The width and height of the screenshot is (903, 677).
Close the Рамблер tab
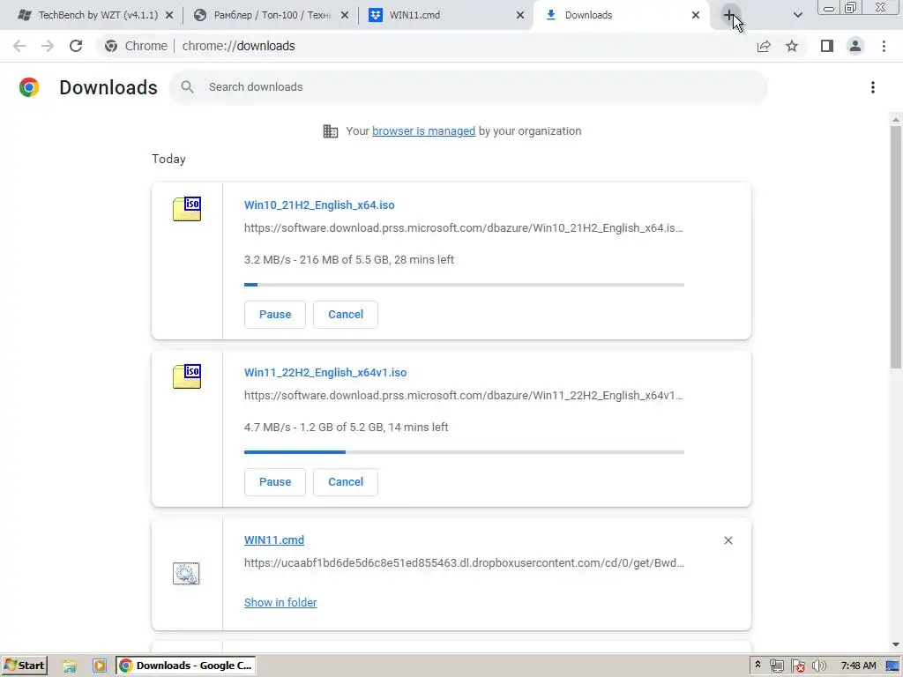(345, 15)
